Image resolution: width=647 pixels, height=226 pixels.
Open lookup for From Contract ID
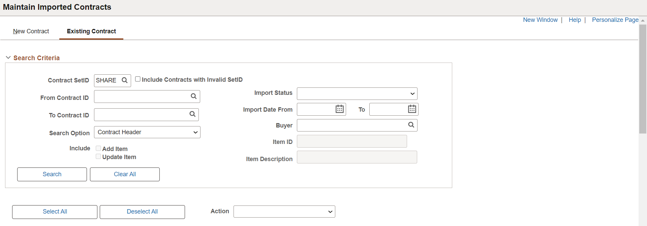coord(194,96)
